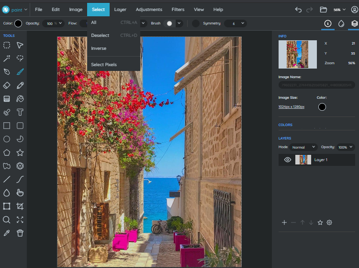Choose Inverse from the Select menu

(99, 48)
